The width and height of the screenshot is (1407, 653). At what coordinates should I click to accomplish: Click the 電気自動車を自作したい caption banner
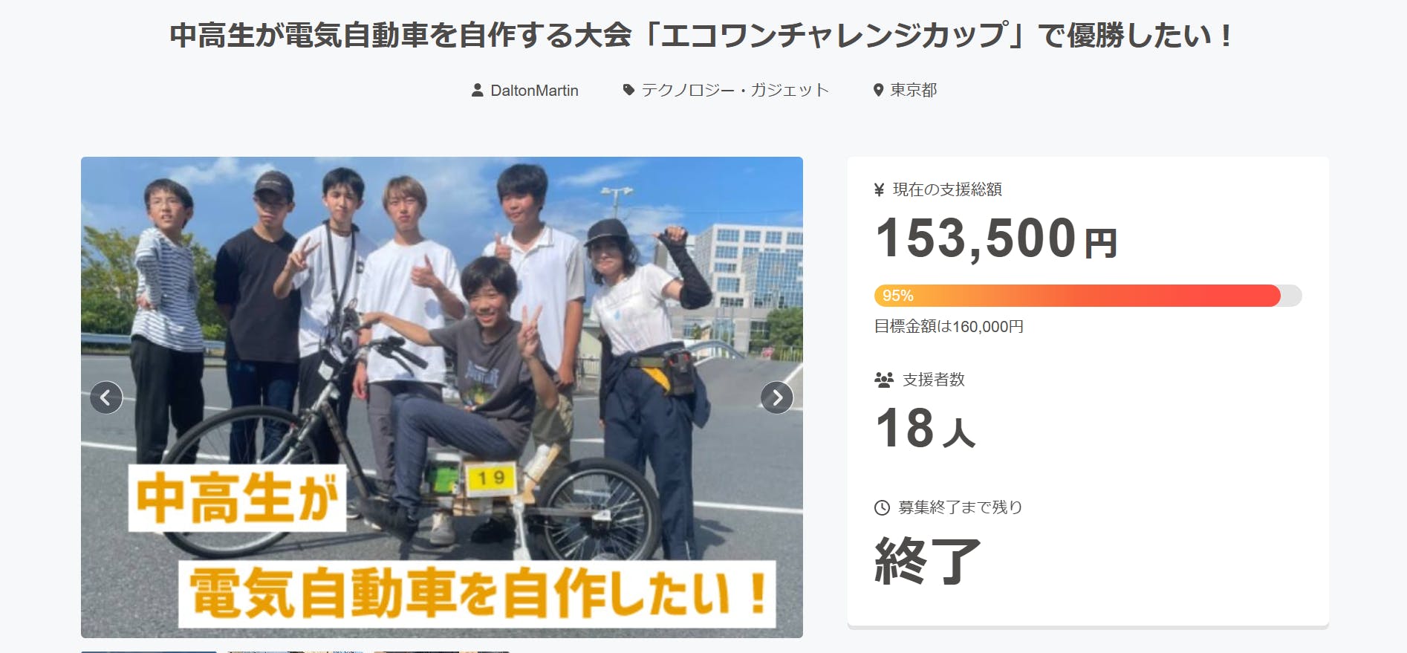pyautogui.click(x=477, y=594)
